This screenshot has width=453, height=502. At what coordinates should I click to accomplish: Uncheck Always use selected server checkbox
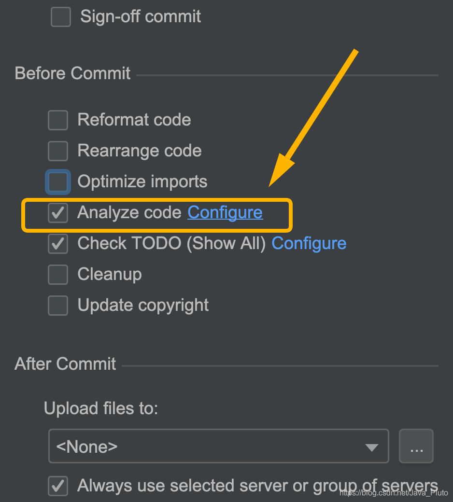point(58,486)
